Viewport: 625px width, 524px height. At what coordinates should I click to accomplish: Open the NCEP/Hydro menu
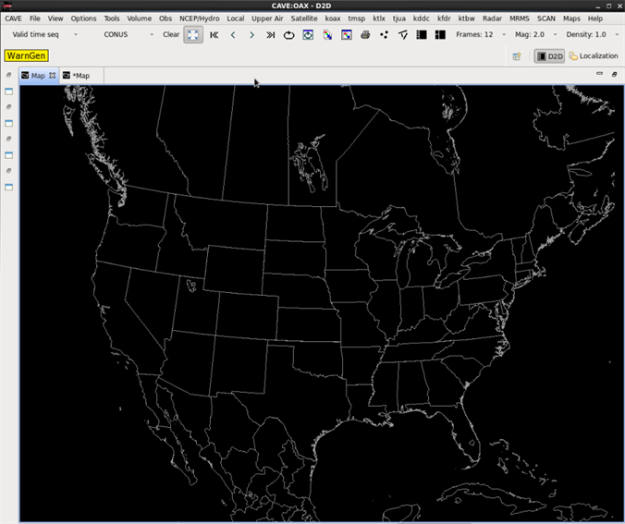pyautogui.click(x=200, y=18)
